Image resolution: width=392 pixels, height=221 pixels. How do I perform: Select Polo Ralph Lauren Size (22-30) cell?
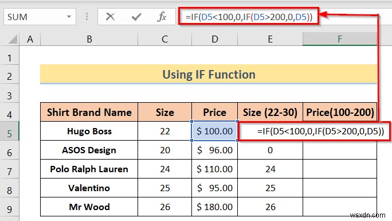click(x=270, y=169)
